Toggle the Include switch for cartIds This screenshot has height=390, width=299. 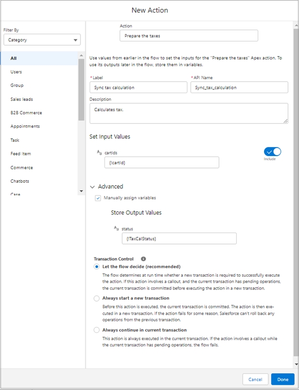[x=272, y=152]
